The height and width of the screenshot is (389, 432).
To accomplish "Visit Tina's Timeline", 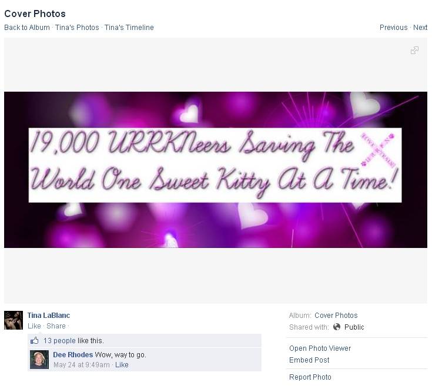I will point(129,28).
